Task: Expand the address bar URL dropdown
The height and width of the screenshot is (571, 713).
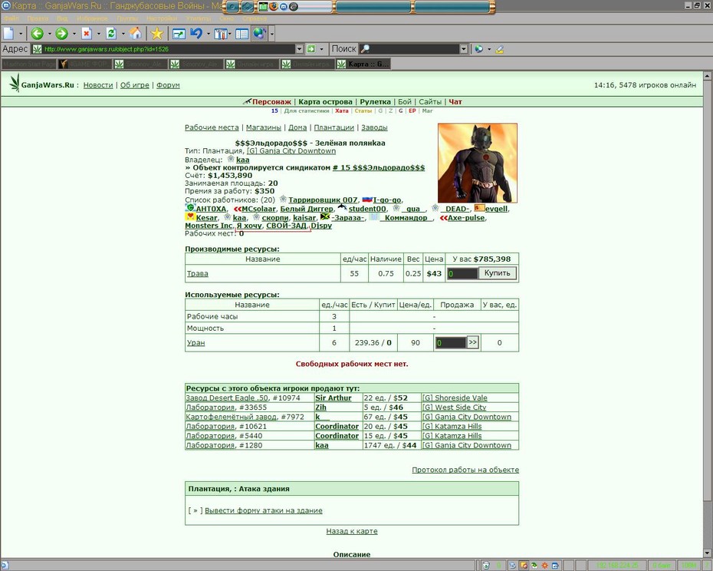Action: [299, 48]
